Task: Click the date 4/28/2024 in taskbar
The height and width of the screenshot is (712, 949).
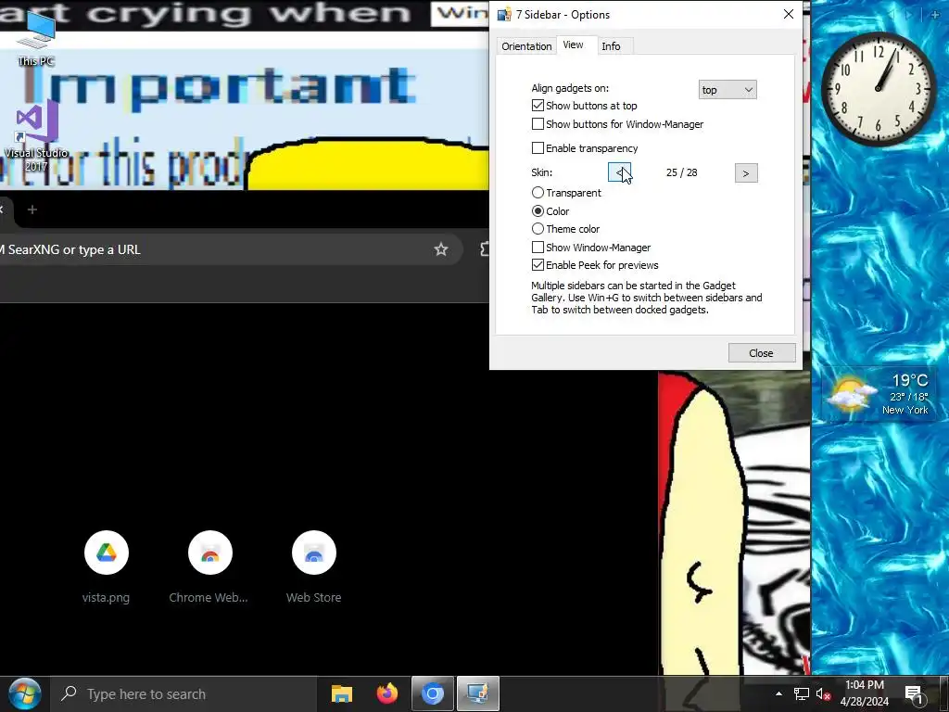Action: [865, 703]
